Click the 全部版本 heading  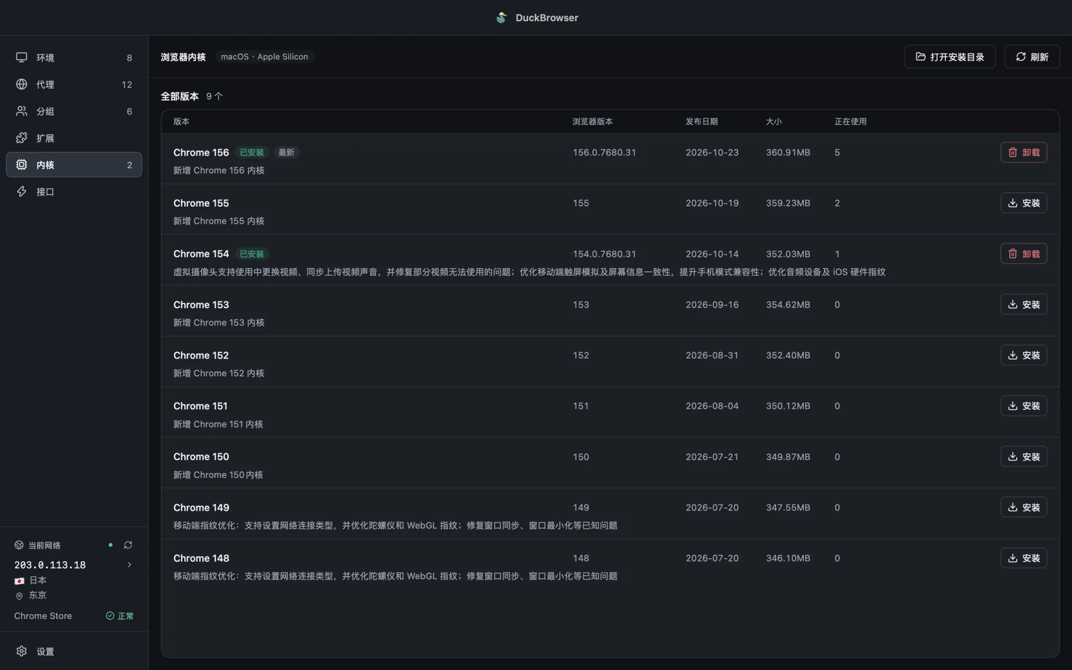tap(180, 96)
